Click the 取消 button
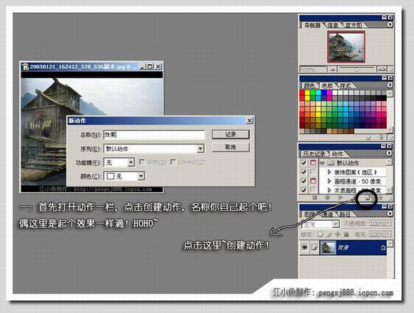 231,147
